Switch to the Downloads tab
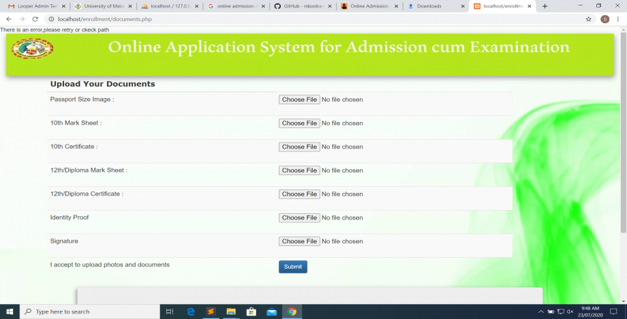Image resolution: width=627 pixels, height=319 pixels. coord(433,6)
